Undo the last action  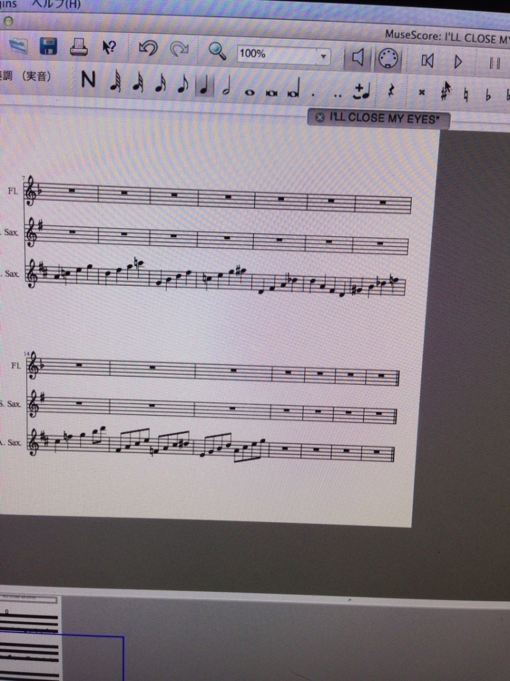click(x=147, y=49)
